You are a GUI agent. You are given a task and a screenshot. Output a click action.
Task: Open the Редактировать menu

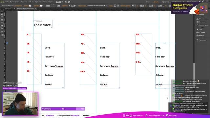pyautogui.click(x=15, y=2)
